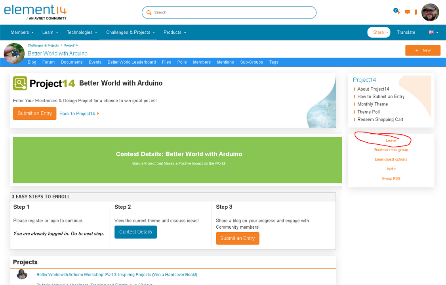
Task: Open the Polls tab
Action: tap(182, 62)
